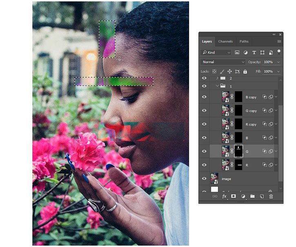Click the image layer thumbnail
This screenshot has height=247, width=296.
214,178
